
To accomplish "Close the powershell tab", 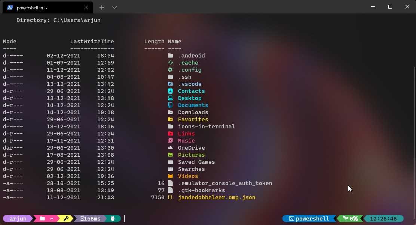I will click(86, 7).
